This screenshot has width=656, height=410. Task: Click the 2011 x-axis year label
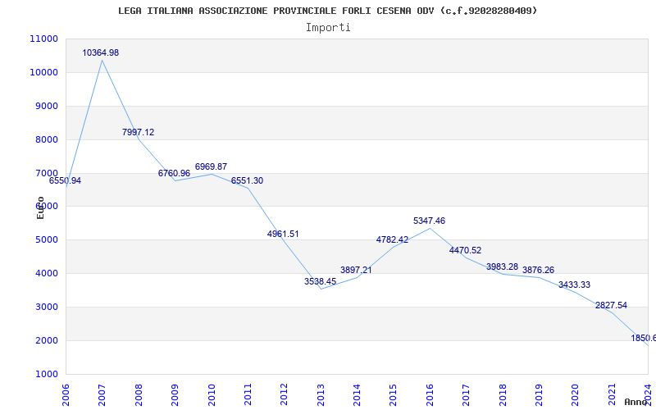tap(248, 394)
